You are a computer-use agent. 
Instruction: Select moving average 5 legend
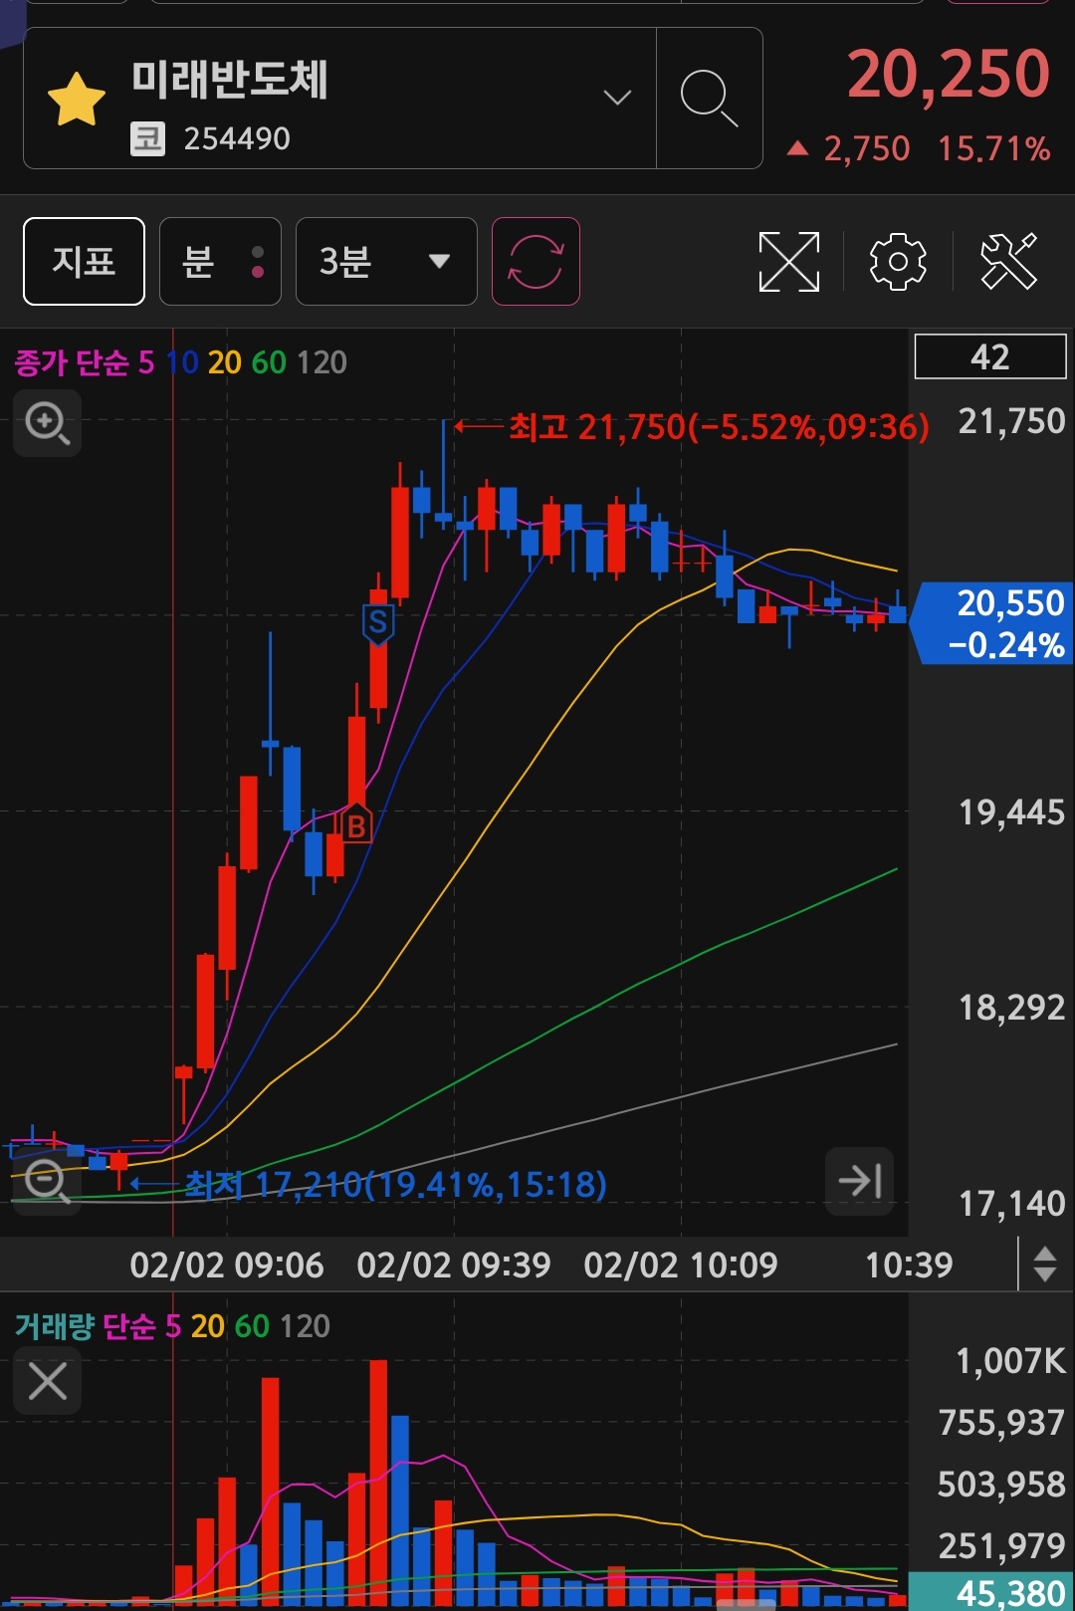pos(146,362)
